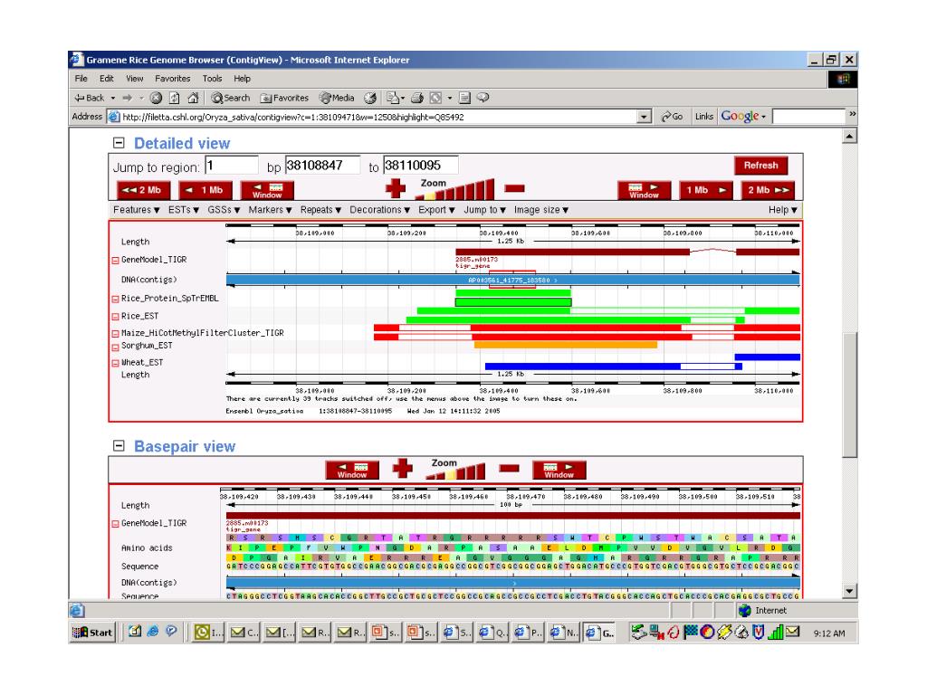Shift Detailed view one window right
Viewport: 927px width, 695px height.
point(645,190)
